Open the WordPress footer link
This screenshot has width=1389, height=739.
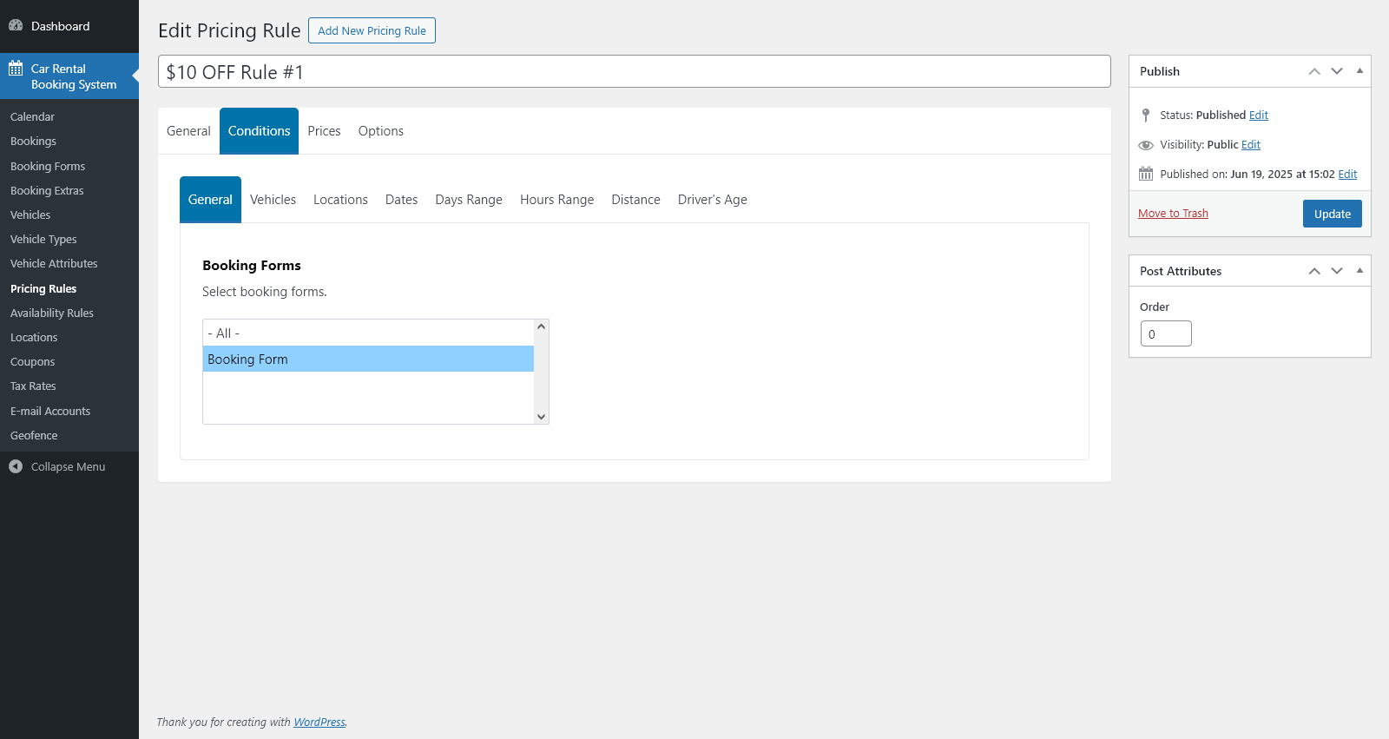pos(319,723)
